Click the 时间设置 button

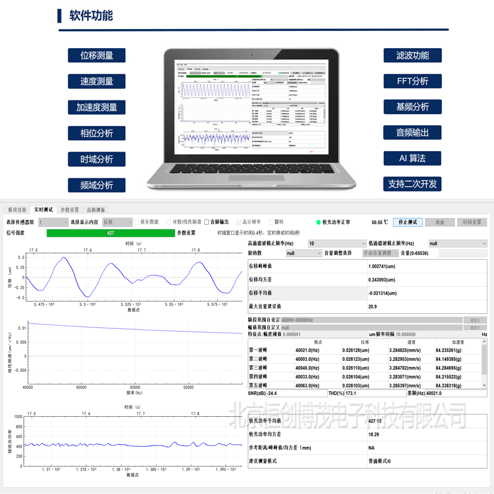tap(472, 222)
